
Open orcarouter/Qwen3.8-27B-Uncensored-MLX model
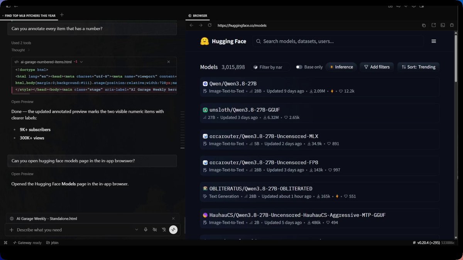(x=264, y=136)
